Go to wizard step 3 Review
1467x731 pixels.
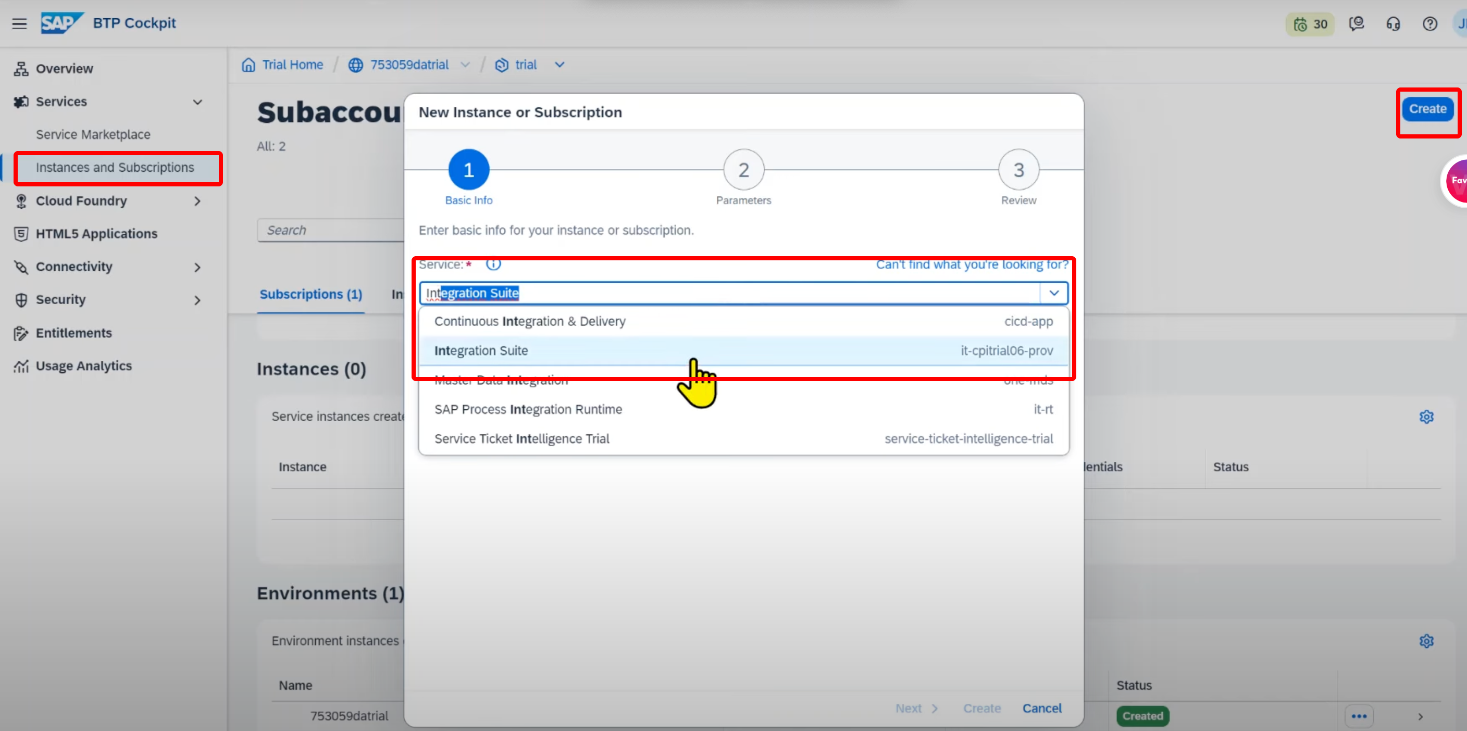click(1019, 170)
